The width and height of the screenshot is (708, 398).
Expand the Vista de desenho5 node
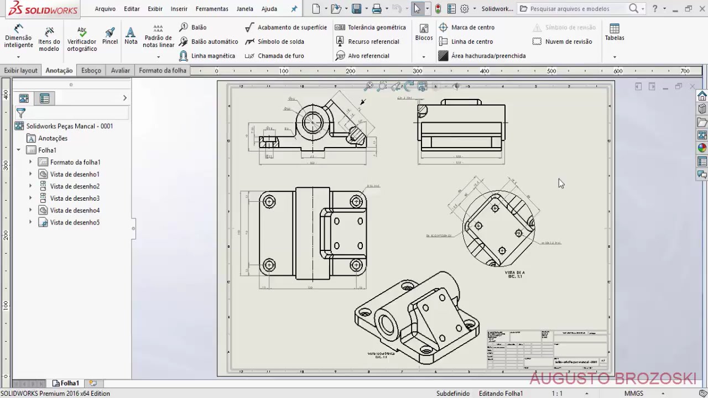[30, 222]
